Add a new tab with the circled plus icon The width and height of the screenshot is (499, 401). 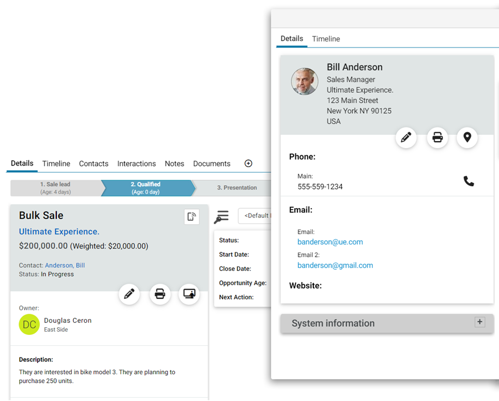click(x=248, y=163)
